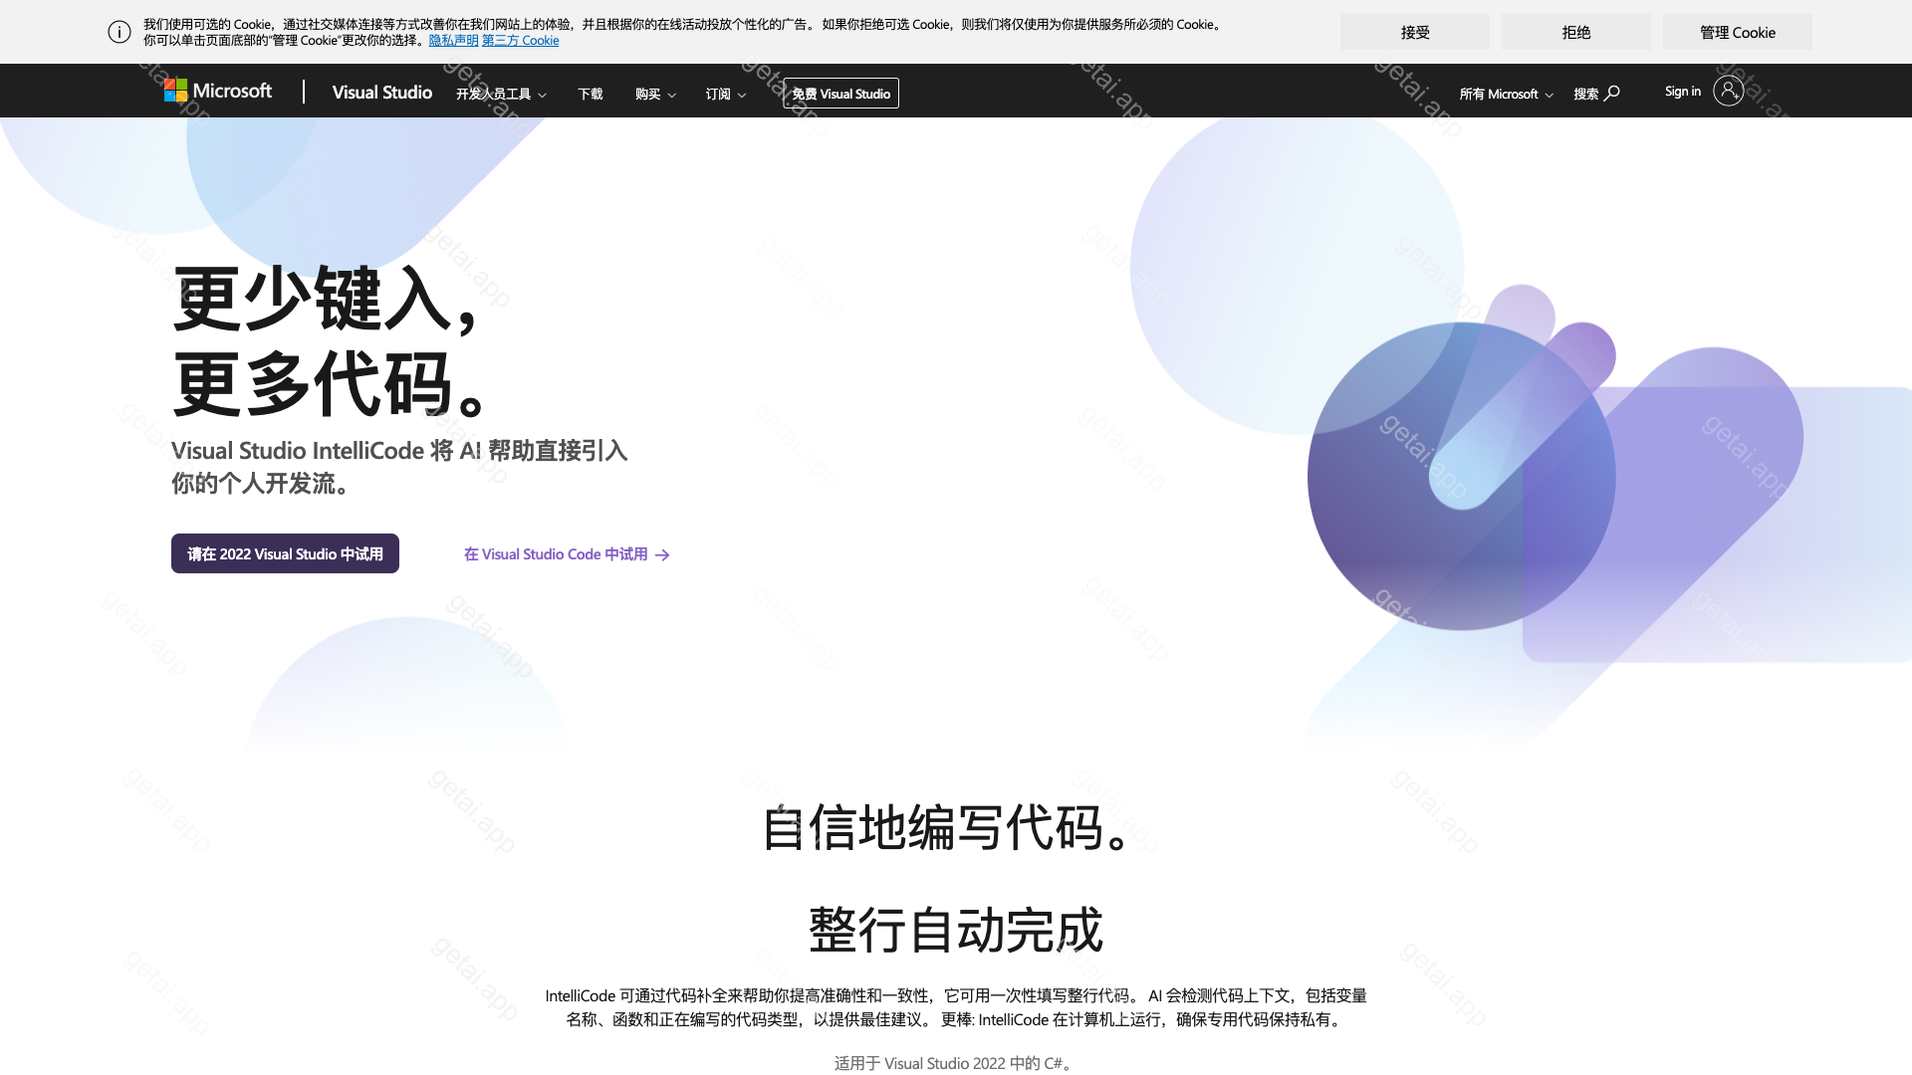Viewport: 1912px width, 1075px height.
Task: Open 在 Visual Studio Code 中试用 link
Action: pyautogui.click(x=567, y=554)
